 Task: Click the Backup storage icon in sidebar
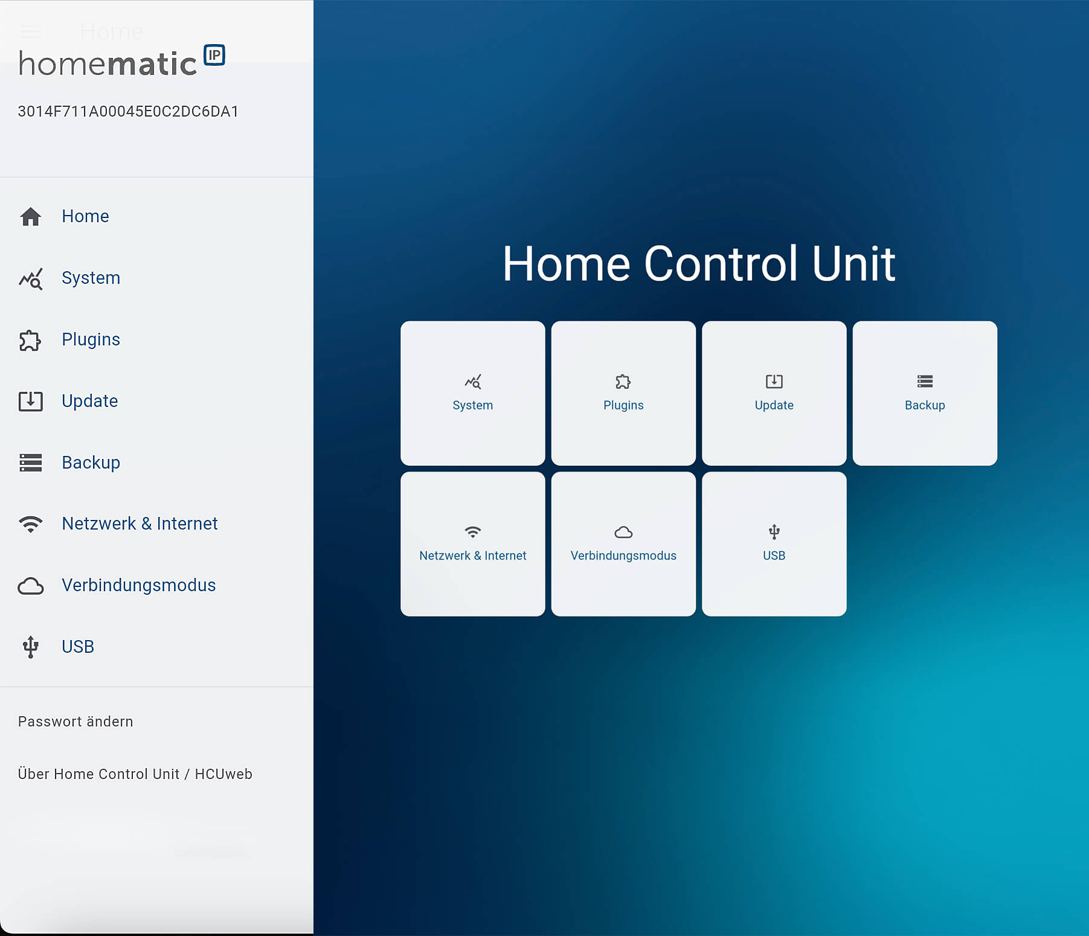31,463
